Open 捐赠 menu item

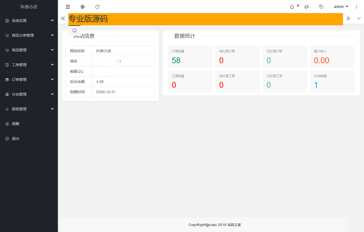(15, 124)
